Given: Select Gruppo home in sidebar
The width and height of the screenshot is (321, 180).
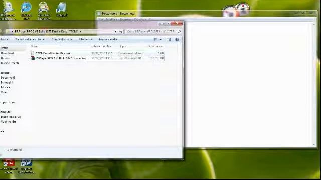Looking at the screenshot, I should (x=8, y=102).
